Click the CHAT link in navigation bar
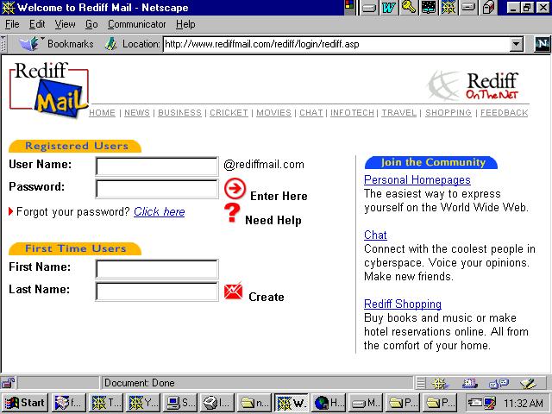The image size is (552, 414). coord(310,113)
